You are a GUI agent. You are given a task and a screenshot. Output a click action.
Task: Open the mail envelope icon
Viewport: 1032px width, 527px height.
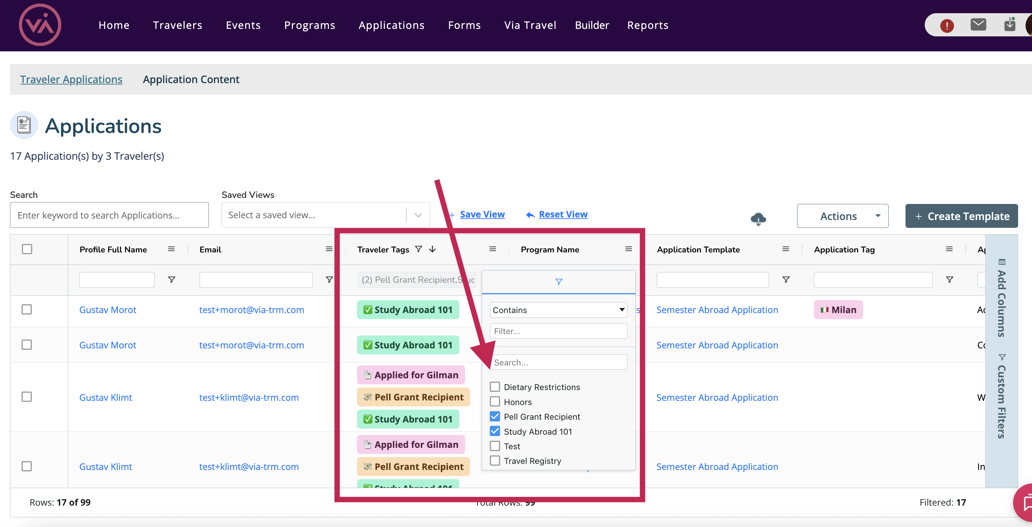pyautogui.click(x=978, y=25)
